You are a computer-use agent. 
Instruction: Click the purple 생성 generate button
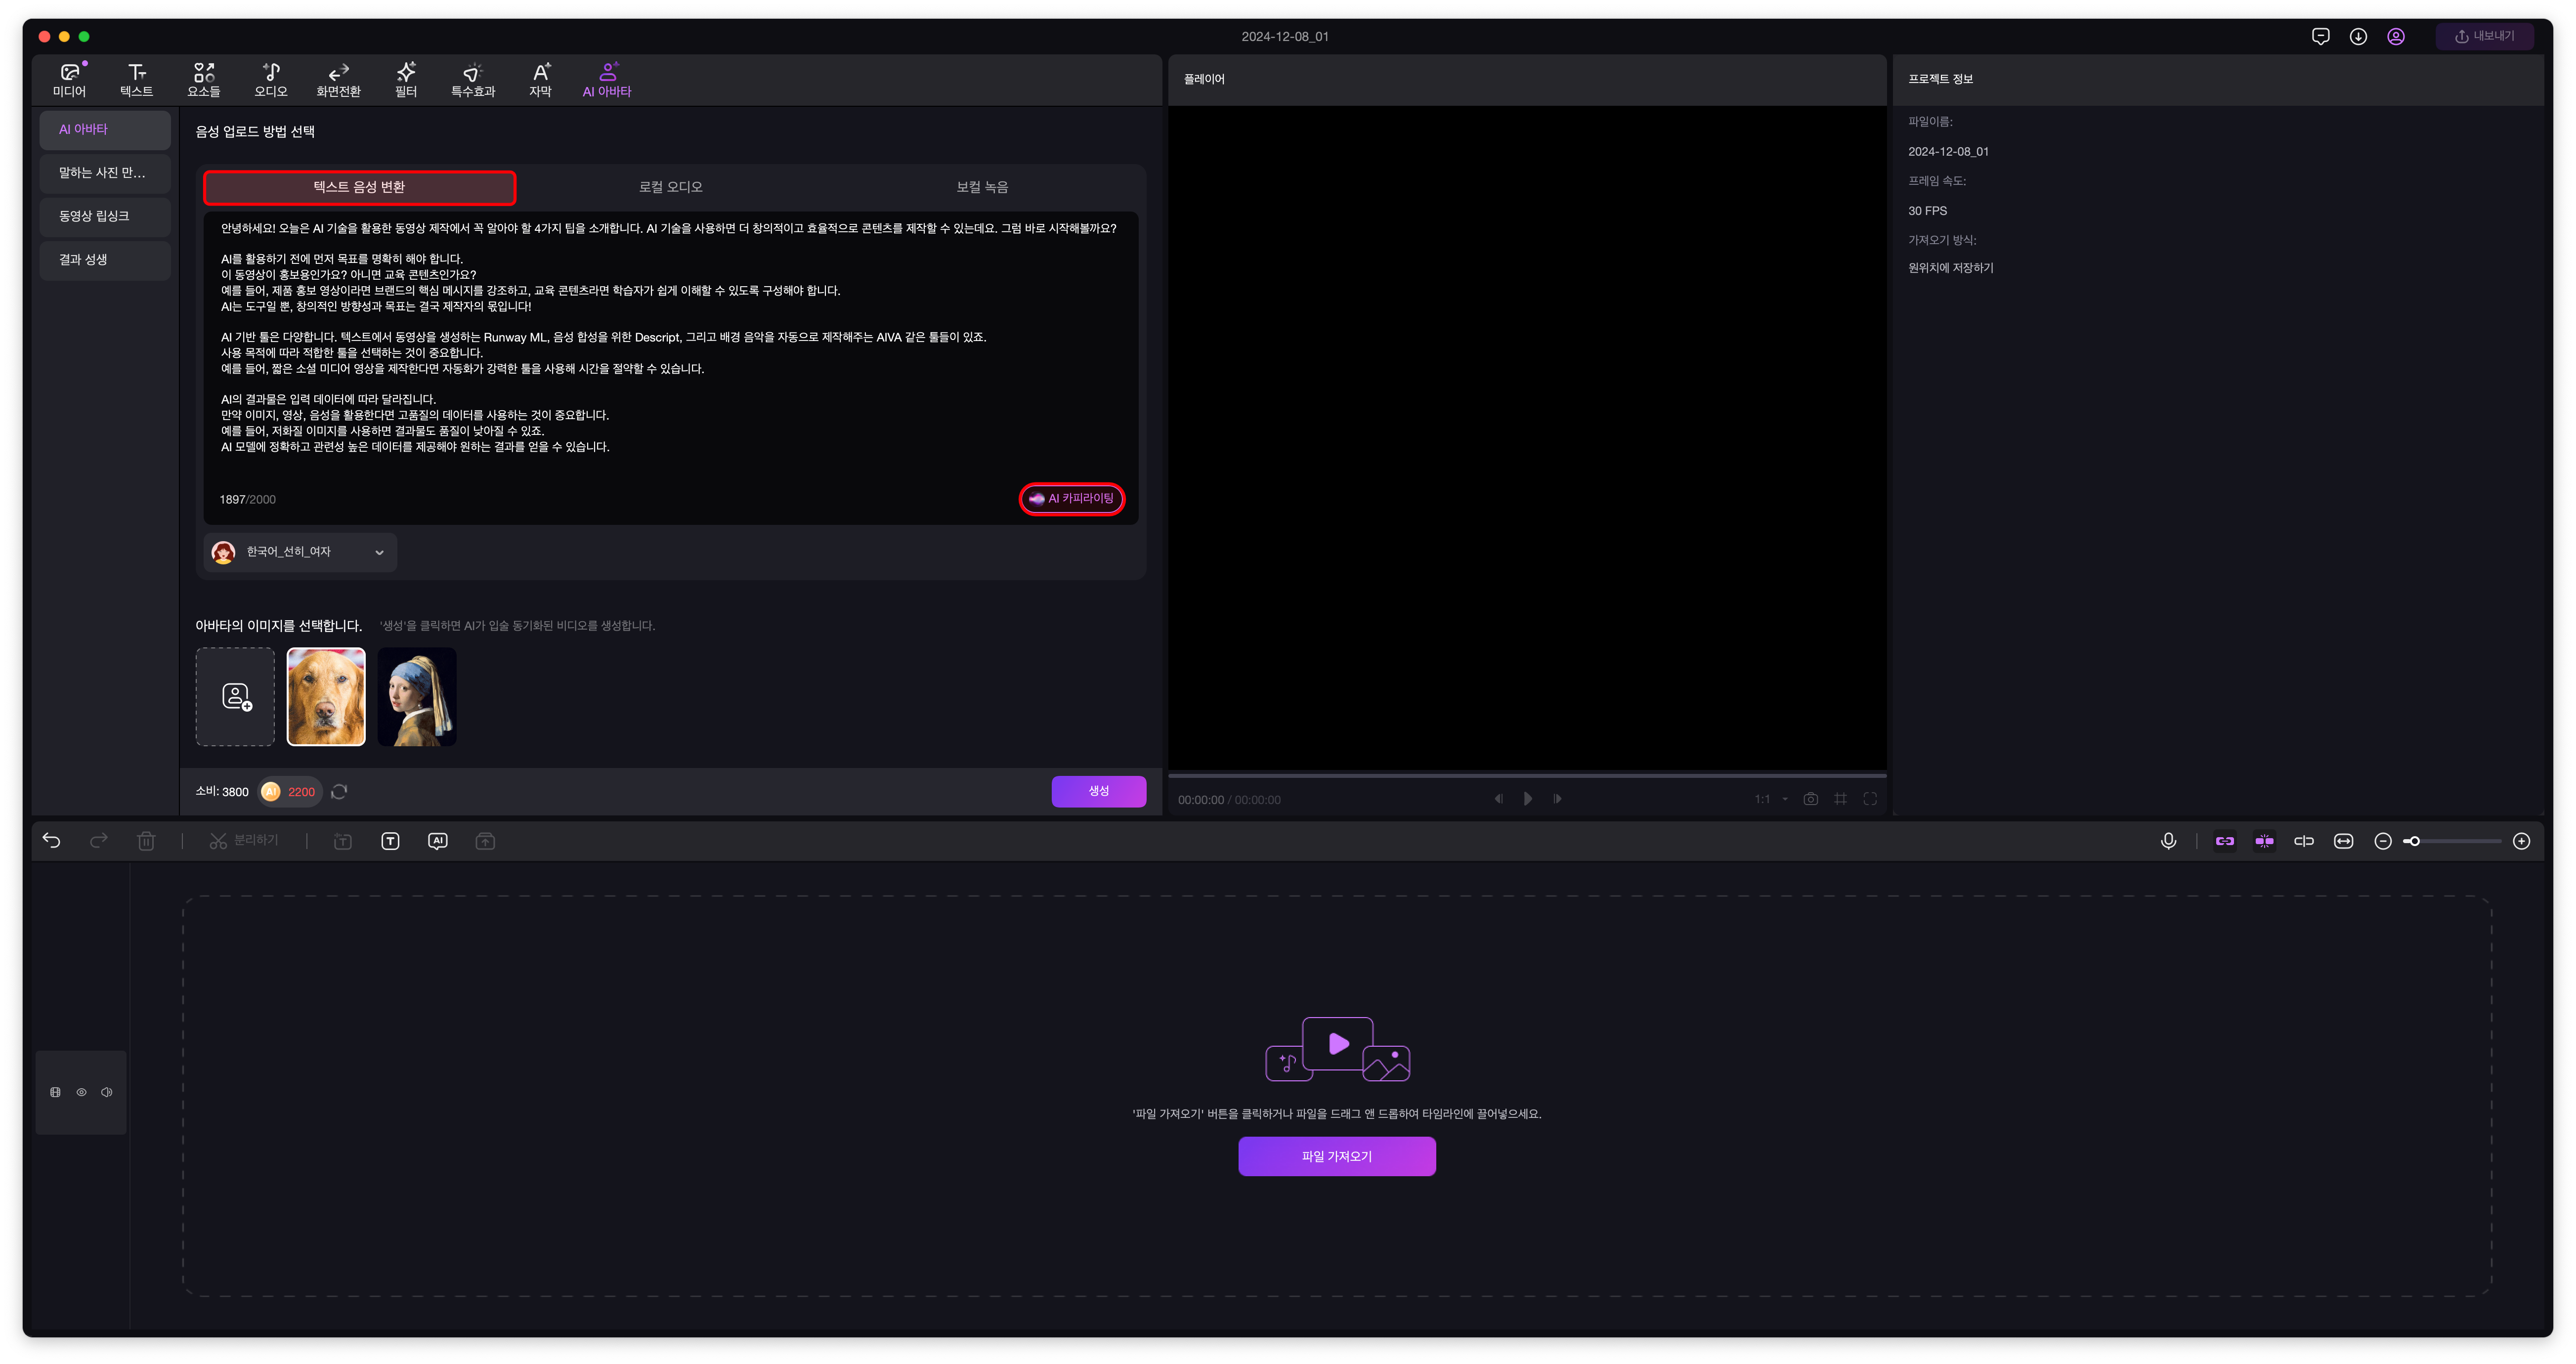pos(1098,791)
